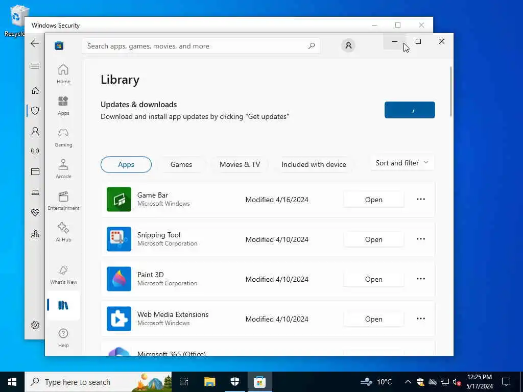Select the Included with device tab
Screen dimensions: 523x392
(x=314, y=164)
